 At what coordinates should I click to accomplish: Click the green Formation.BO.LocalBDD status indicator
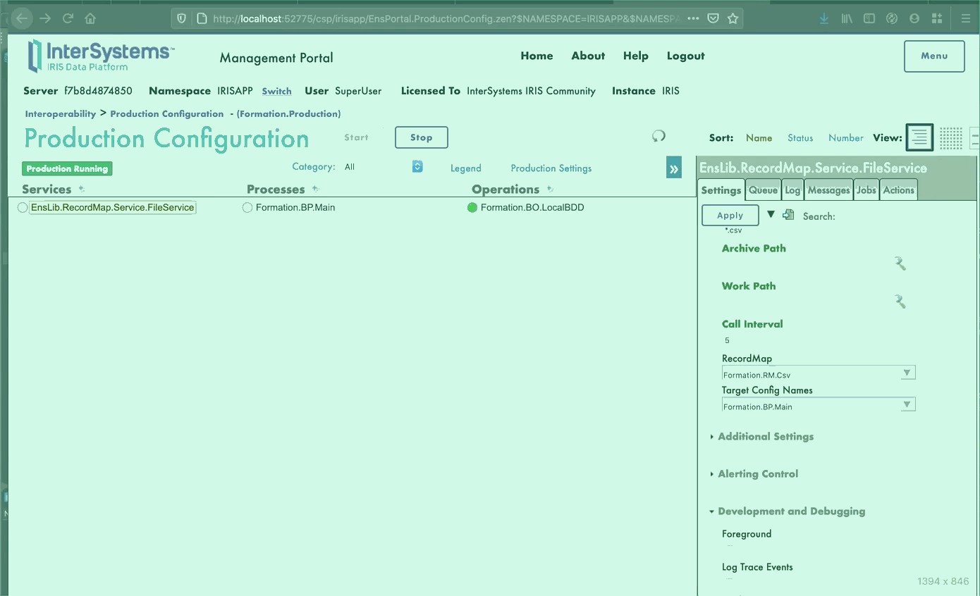[x=472, y=207]
